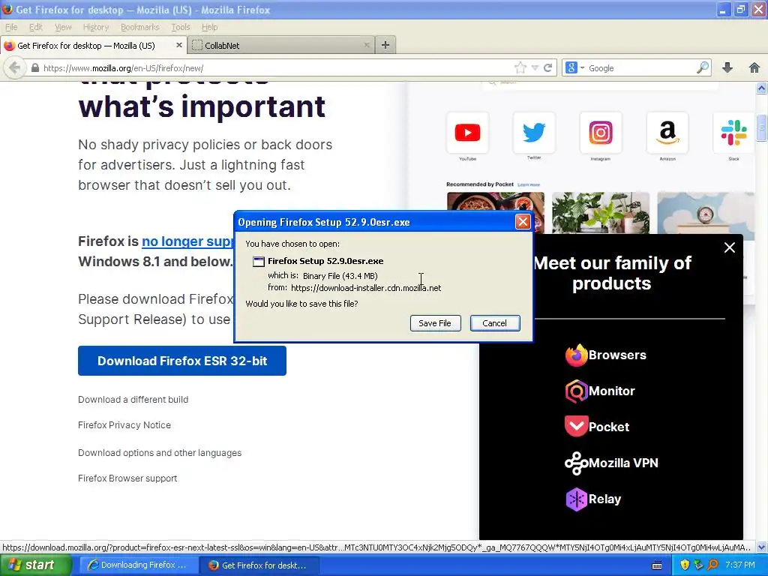Click the vertical scrollbar thumb
Screen dimensions: 768x576
[x=762, y=127]
